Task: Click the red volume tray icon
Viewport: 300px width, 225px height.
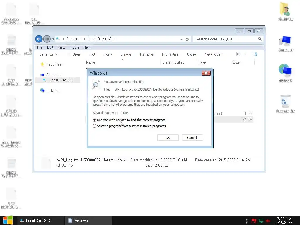Action: coord(268,221)
